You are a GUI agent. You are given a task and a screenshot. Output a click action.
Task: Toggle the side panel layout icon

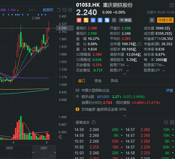pos(171,5)
